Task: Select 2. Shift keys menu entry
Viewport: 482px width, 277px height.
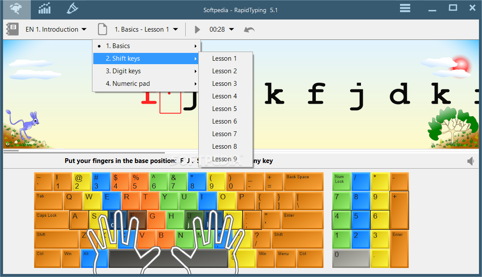Action: pyautogui.click(x=146, y=59)
